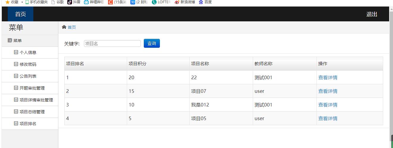Open 个人信息 menu item
This screenshot has width=393, height=148.
[30, 52]
